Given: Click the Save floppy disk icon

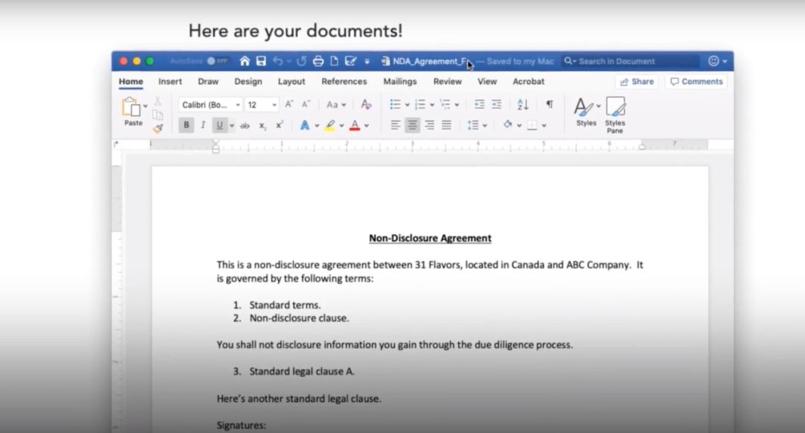Looking at the screenshot, I should [261, 61].
